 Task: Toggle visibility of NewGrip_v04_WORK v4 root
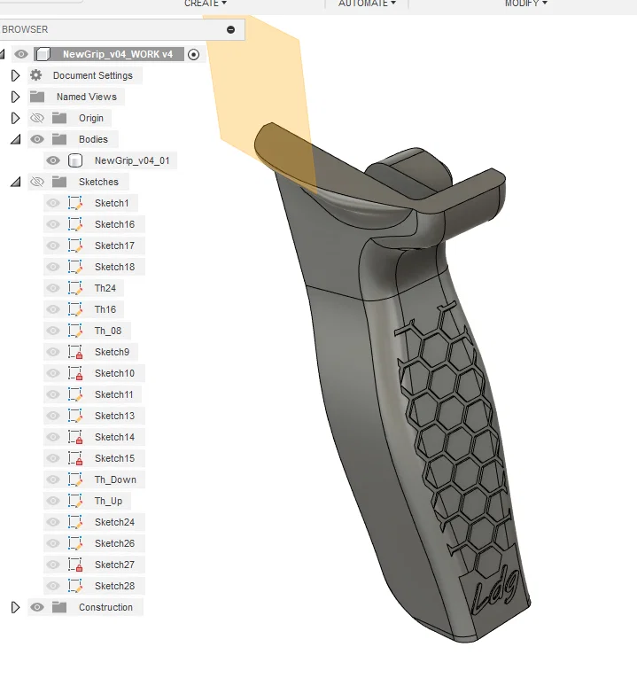click(x=20, y=54)
